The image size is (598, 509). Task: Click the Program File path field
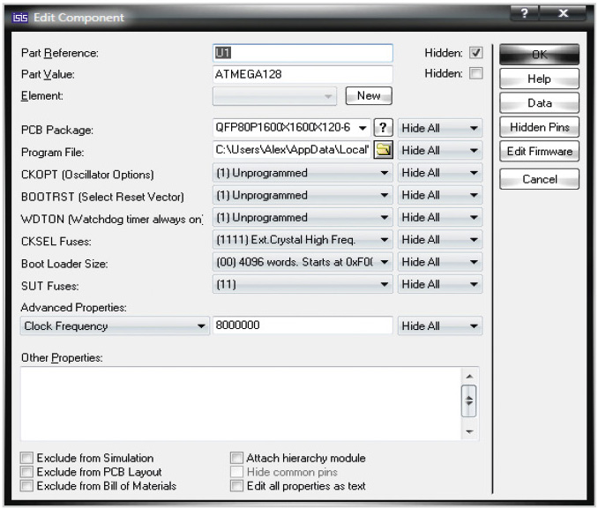(293, 150)
